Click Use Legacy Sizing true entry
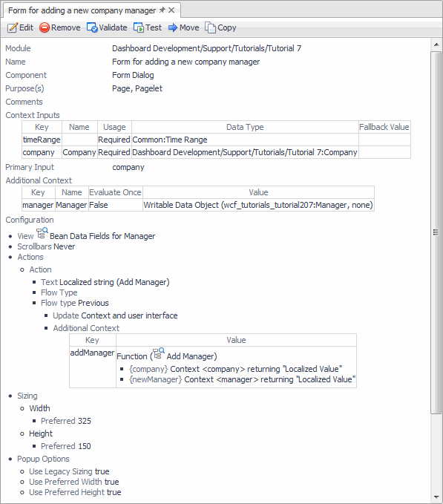 69,471
